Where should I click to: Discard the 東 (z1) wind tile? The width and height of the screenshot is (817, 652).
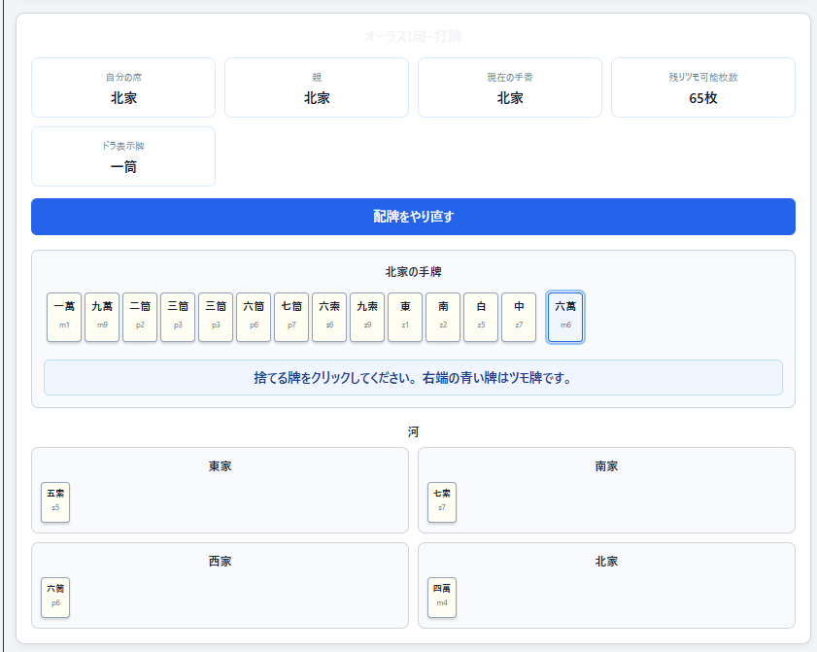[x=405, y=317]
